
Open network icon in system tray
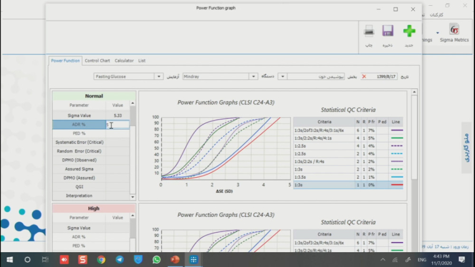[x=395, y=260]
